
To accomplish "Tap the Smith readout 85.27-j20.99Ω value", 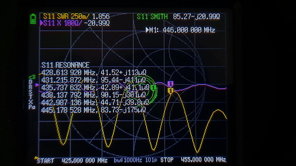I will (197, 16).
